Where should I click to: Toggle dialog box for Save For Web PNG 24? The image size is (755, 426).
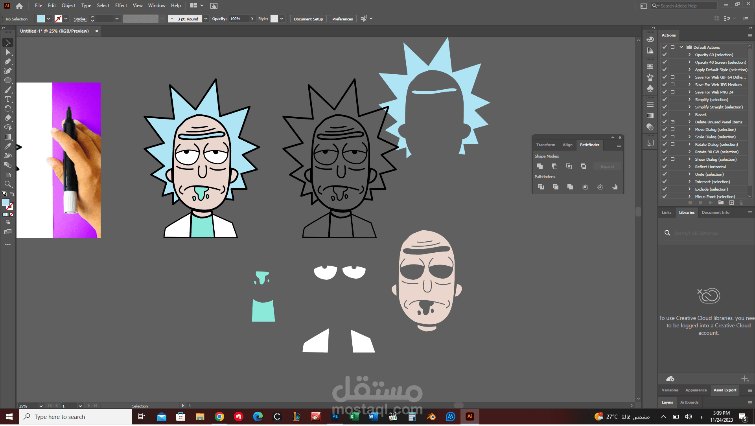673,92
